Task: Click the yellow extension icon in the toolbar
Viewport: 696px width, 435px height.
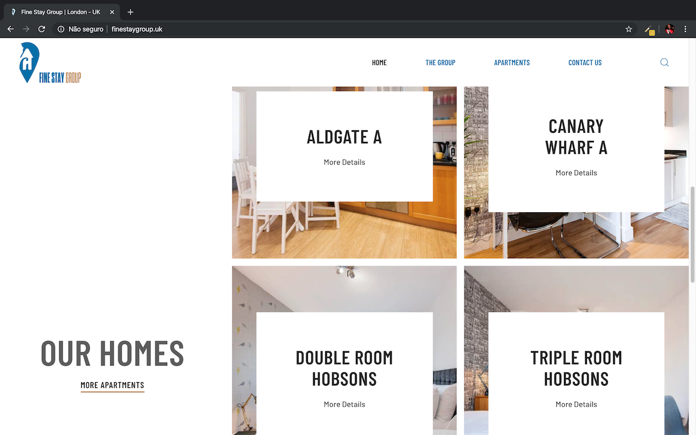Action: pyautogui.click(x=650, y=30)
